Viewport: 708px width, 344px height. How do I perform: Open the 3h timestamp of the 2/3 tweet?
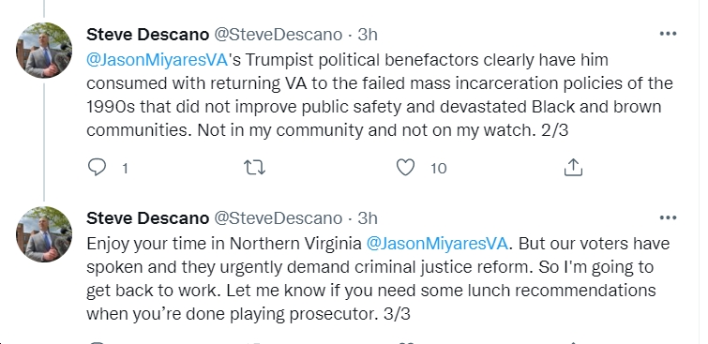[x=368, y=35]
